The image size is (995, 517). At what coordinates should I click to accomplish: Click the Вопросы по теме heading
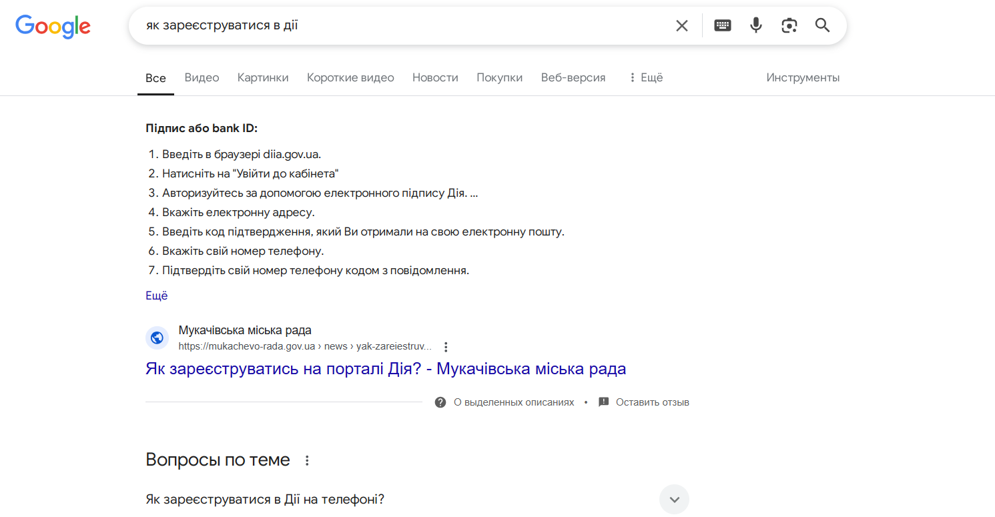click(218, 460)
